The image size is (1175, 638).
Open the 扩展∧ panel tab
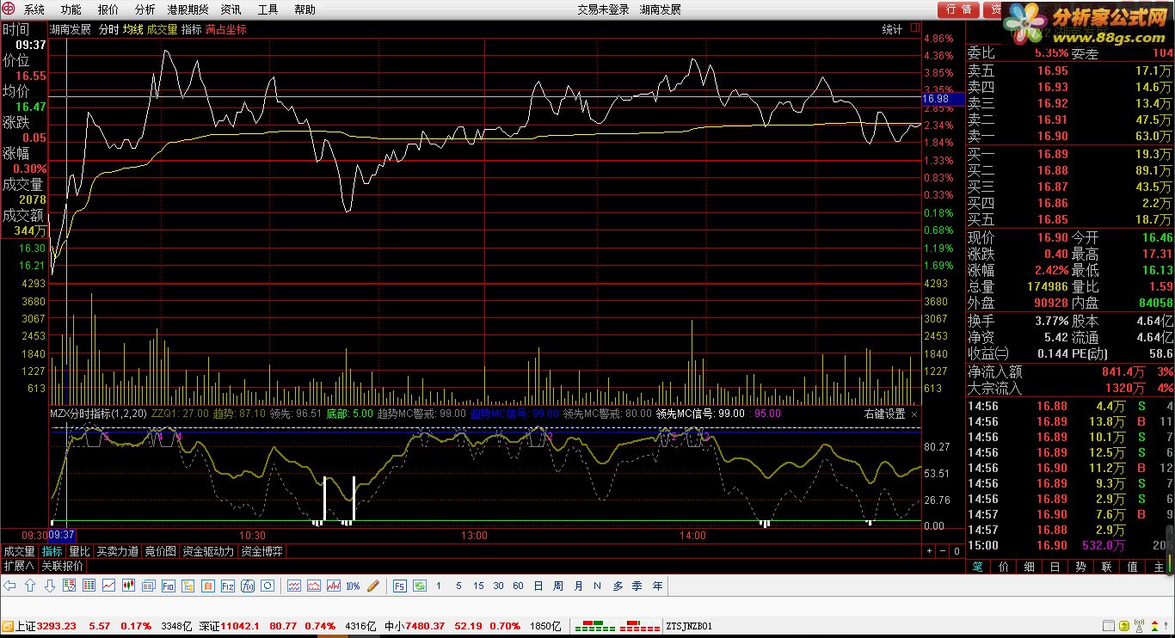18,566
